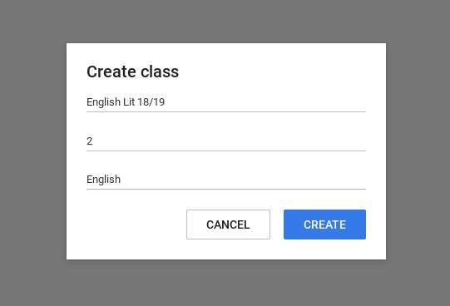This screenshot has height=306, width=450.
Task: Click the 'Create class' dialog heading
Action: pyautogui.click(x=132, y=72)
